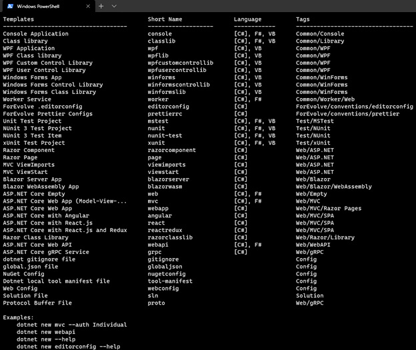Viewport: 416px width, 350px height.
Task: Click the Windows Forms Class Library text
Action: coord(49,92)
